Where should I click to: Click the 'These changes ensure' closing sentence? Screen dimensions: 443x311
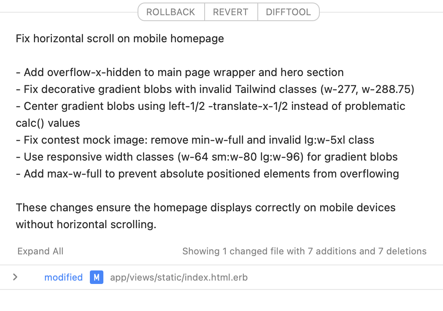(x=205, y=208)
